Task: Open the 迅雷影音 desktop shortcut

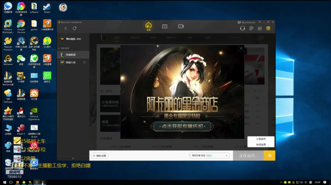Action: click(8, 7)
